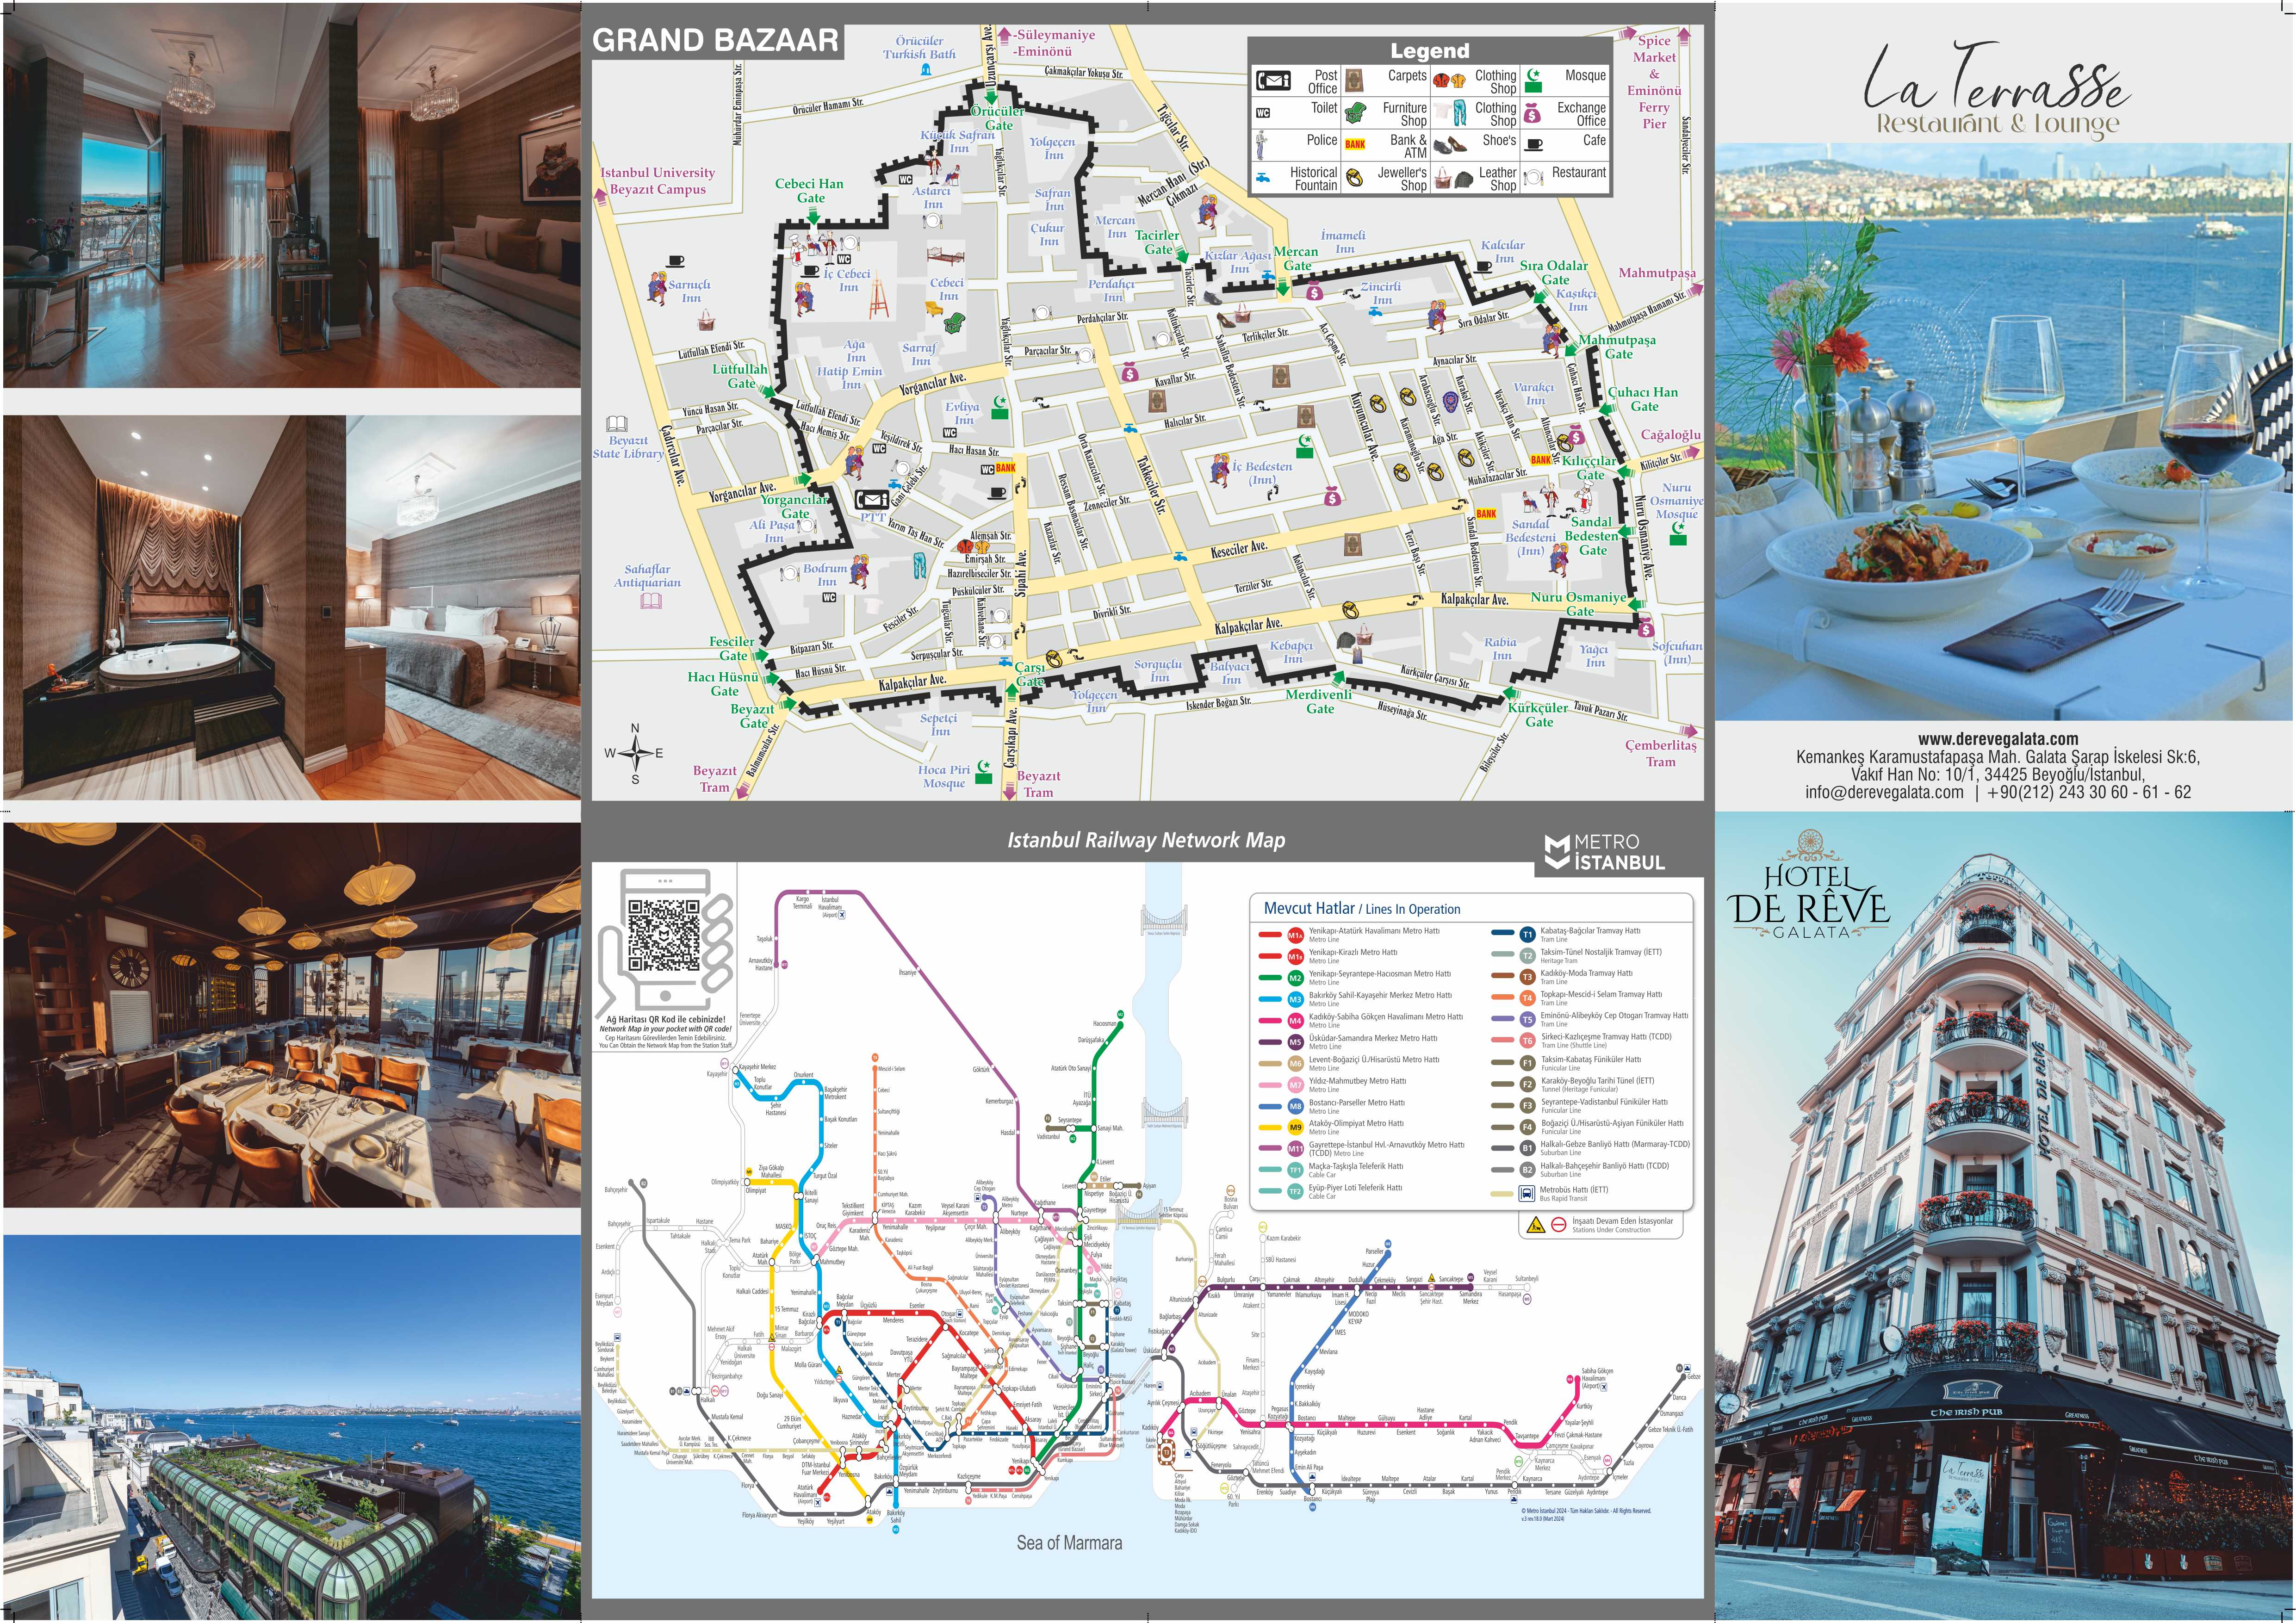2296x1623 pixels.
Task: Select the Jeweller's Shop ring legend icon
Action: pos(1355,178)
